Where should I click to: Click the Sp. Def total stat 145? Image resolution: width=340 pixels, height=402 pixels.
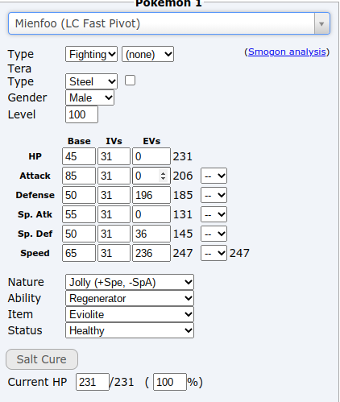[x=183, y=234]
